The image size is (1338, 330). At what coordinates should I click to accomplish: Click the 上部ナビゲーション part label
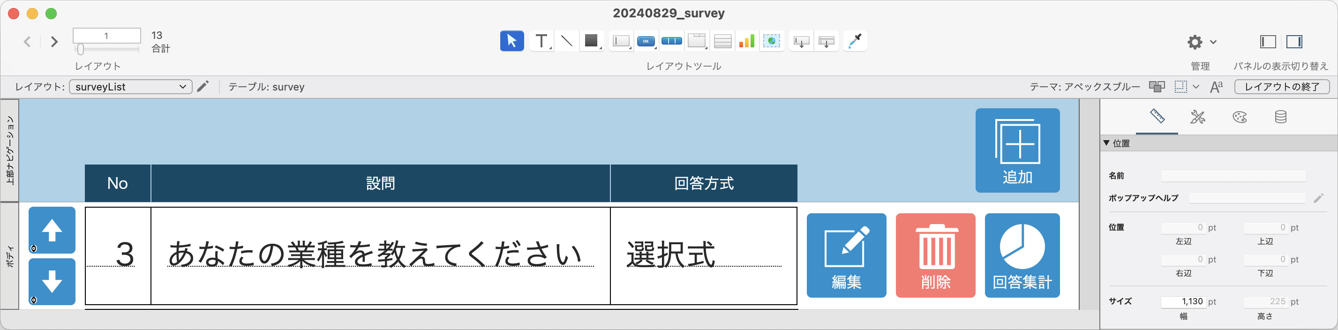(10, 150)
